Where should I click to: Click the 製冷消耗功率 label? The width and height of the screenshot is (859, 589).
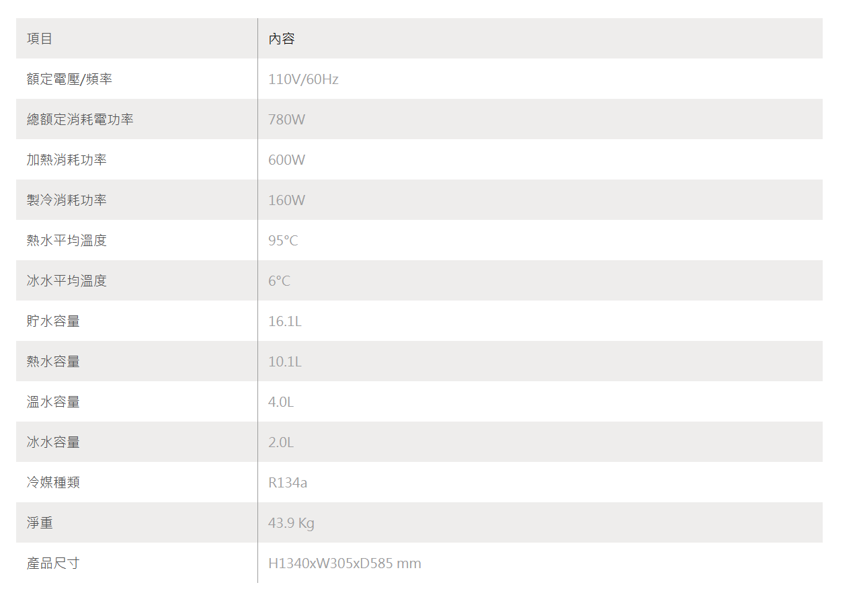point(67,200)
